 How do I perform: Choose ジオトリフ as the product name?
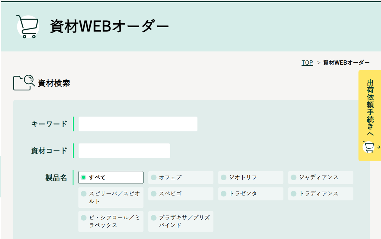pyautogui.click(x=224, y=178)
